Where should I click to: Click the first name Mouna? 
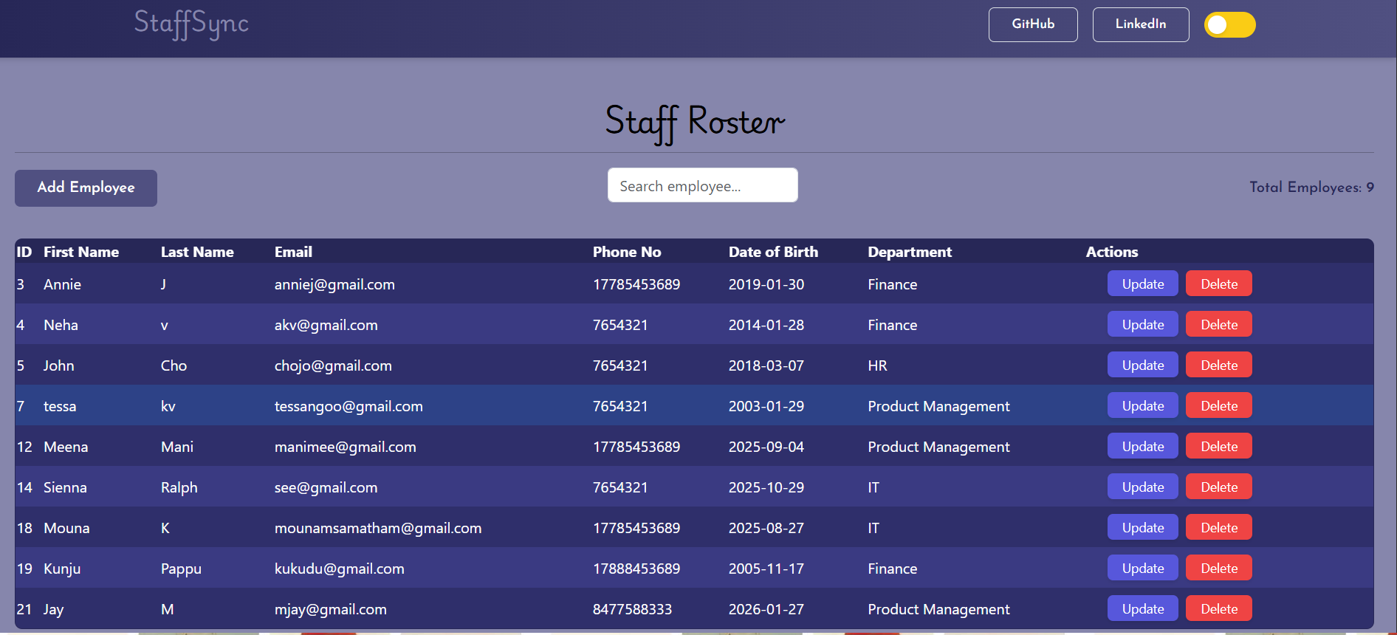tap(66, 528)
